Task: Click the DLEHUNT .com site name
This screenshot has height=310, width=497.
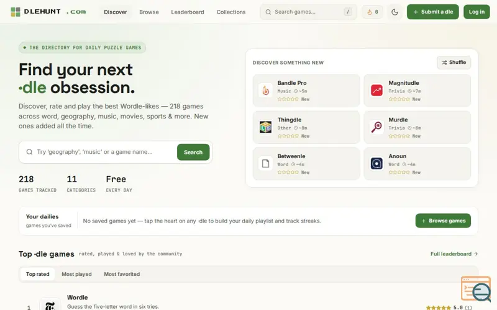Action: 55,12
